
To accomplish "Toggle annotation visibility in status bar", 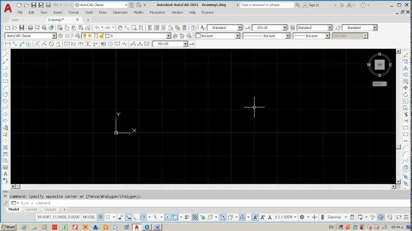I will pos(255,217).
